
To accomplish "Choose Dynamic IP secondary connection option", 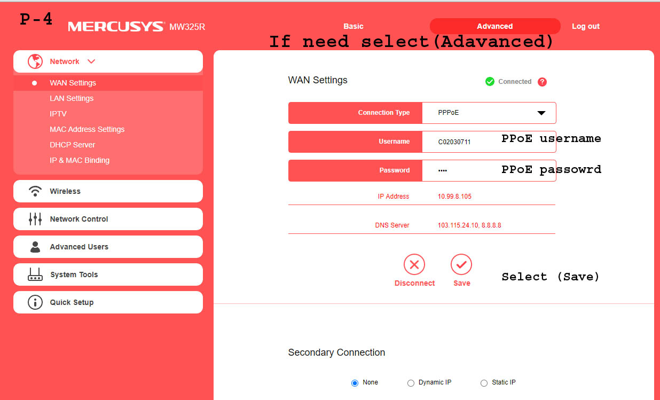I will click(411, 383).
